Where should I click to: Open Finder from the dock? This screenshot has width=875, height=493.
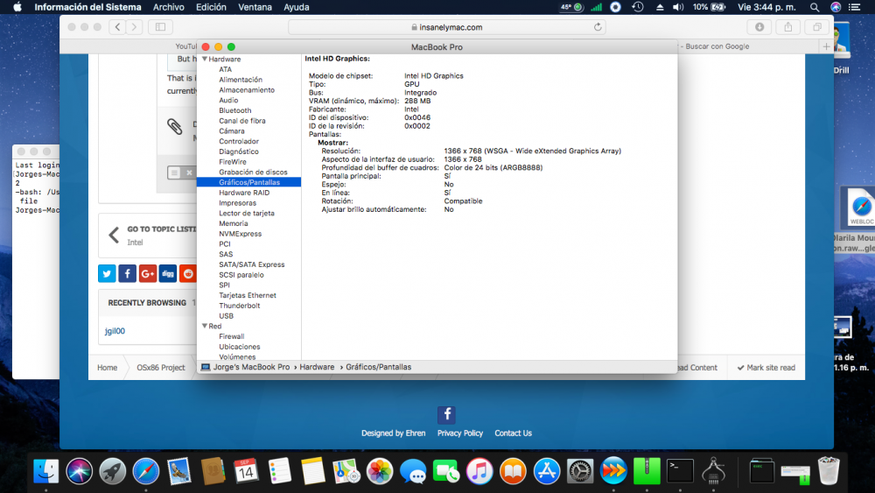(x=45, y=470)
